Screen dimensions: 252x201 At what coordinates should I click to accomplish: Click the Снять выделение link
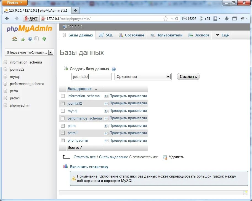tap(113, 157)
